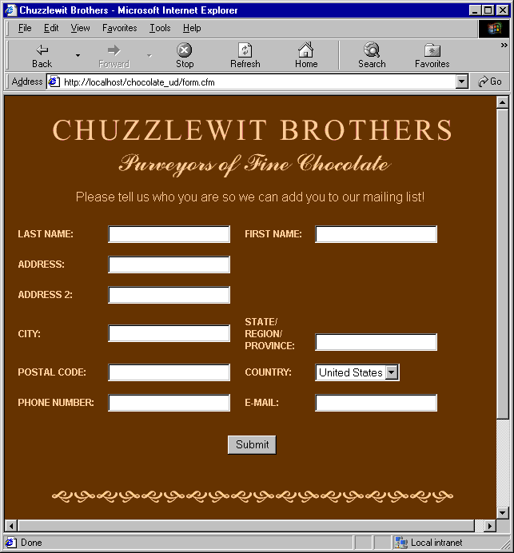Click the vertical scrollbar up arrow
This screenshot has height=553, width=514.
click(x=502, y=102)
